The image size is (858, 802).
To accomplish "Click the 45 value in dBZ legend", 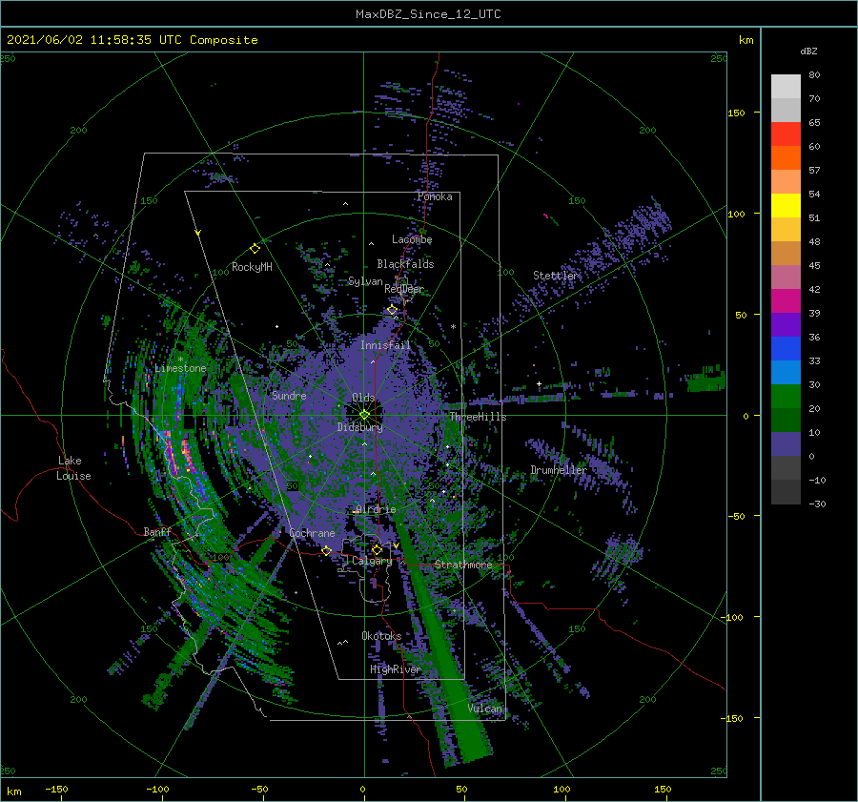I will (x=814, y=265).
